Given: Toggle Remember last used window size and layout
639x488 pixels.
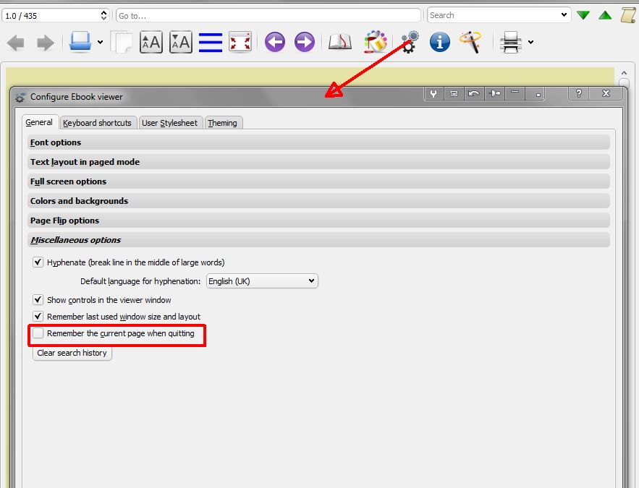Looking at the screenshot, I should coord(38,316).
